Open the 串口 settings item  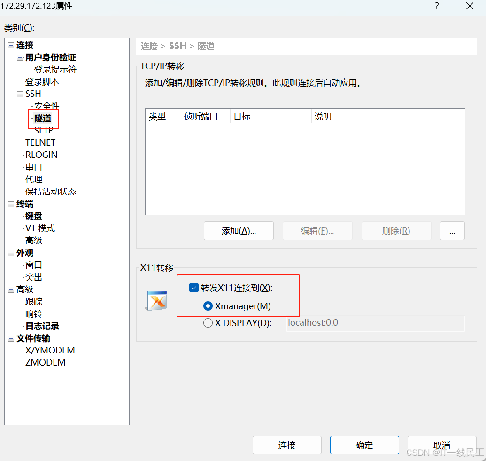[33, 167]
